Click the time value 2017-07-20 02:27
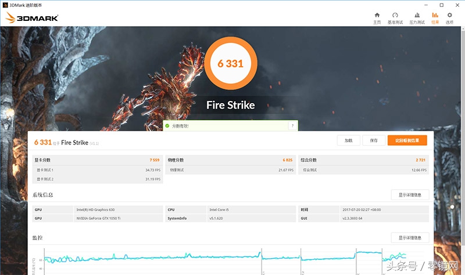 pos(384,209)
